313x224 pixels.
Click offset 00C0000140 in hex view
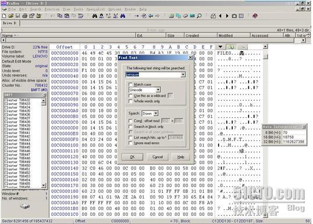[x=65, y=168]
